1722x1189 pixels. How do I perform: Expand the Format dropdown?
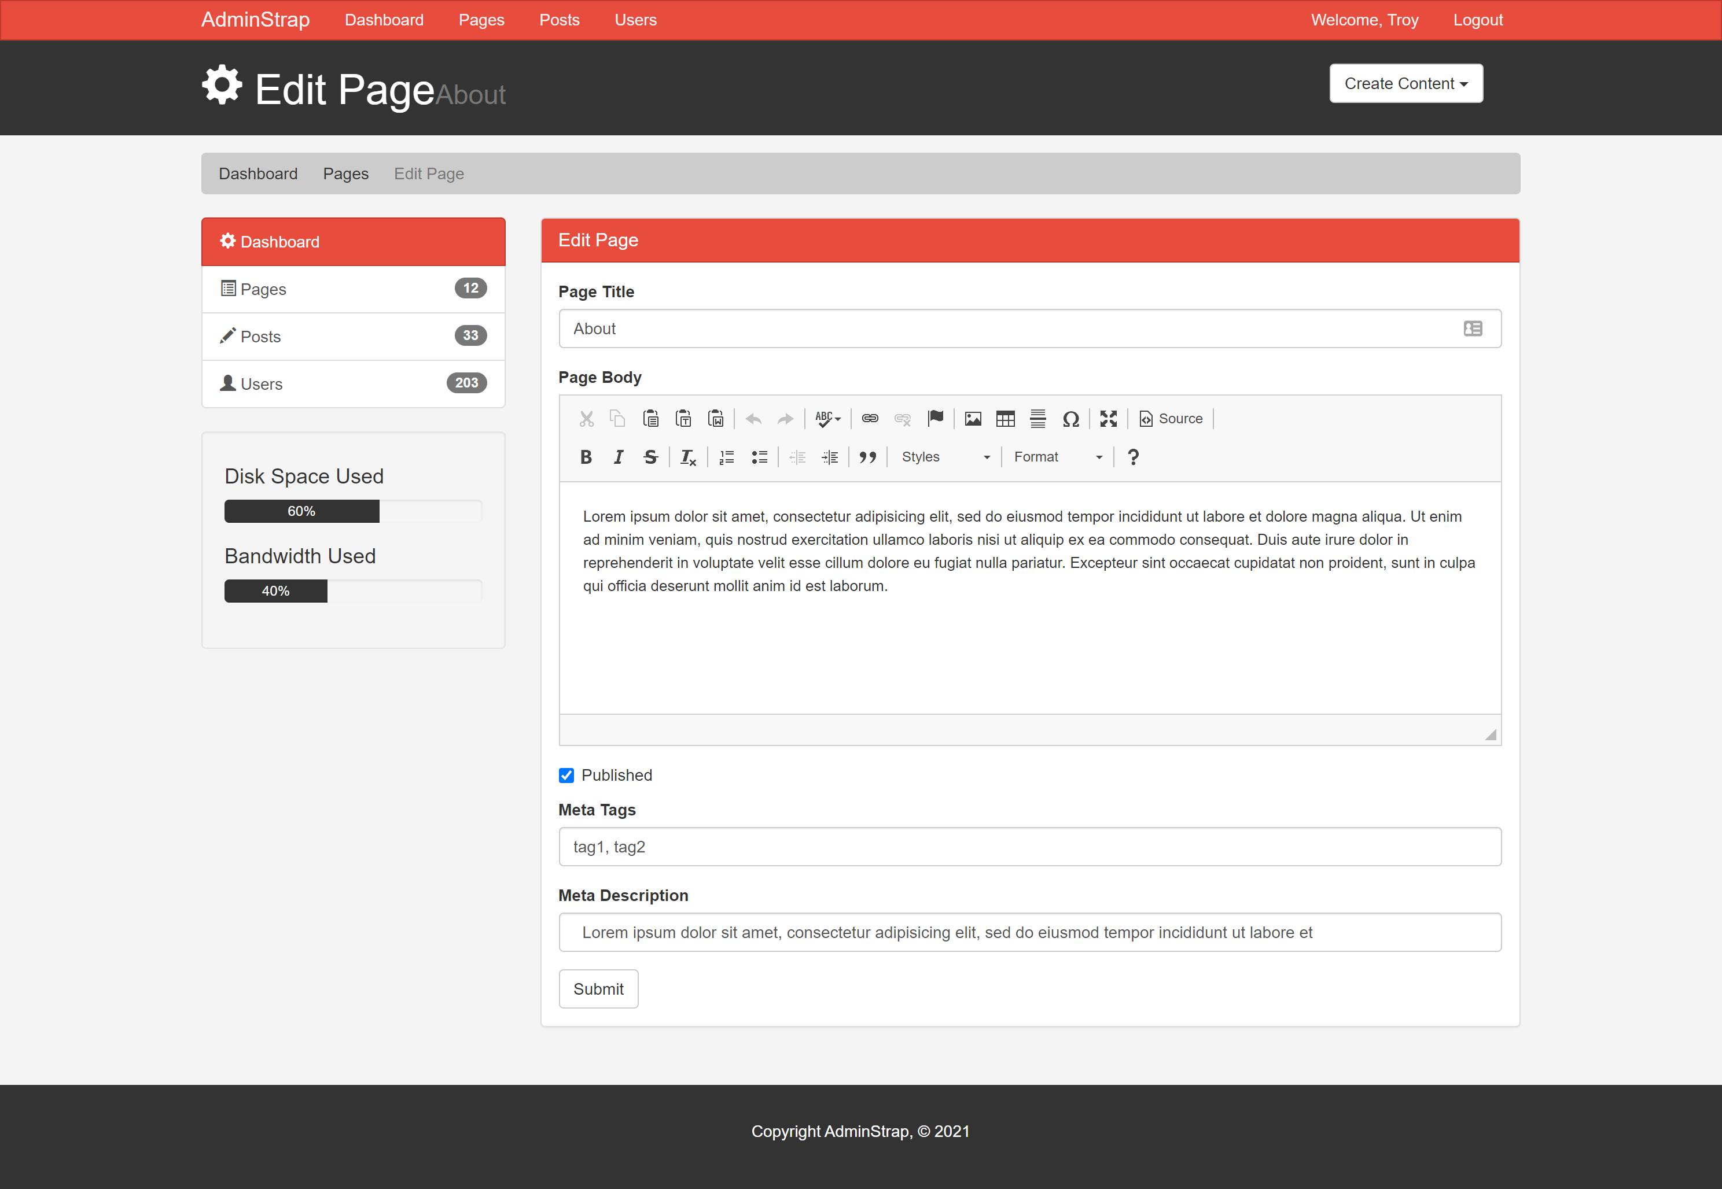(1057, 457)
